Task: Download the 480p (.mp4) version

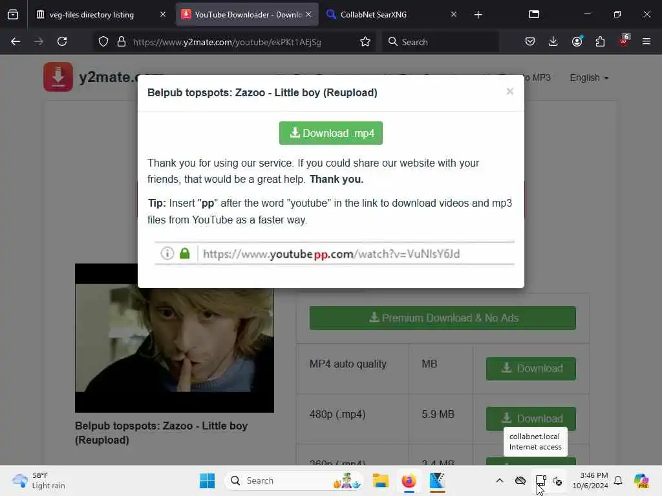Action: 531,418
